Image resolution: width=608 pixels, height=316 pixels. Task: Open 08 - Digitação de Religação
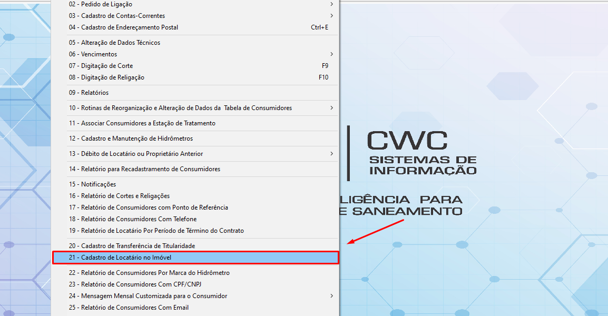click(x=106, y=77)
